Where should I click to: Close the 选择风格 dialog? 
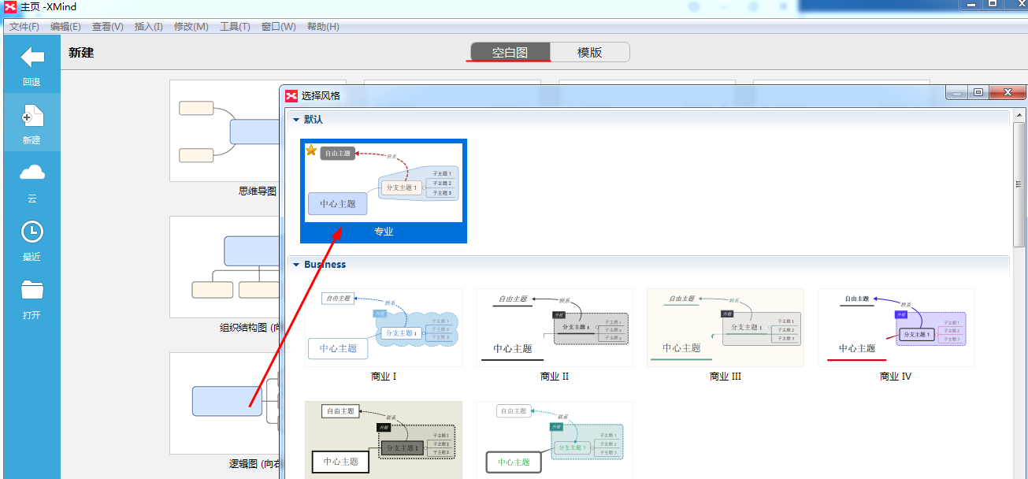click(x=1007, y=93)
